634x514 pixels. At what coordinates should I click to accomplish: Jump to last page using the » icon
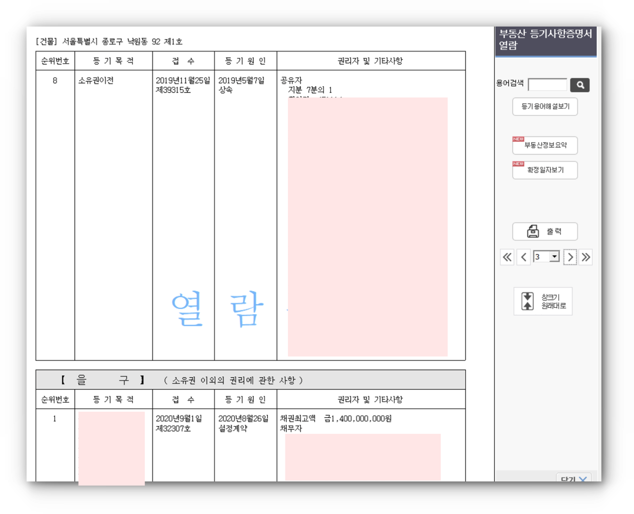585,257
